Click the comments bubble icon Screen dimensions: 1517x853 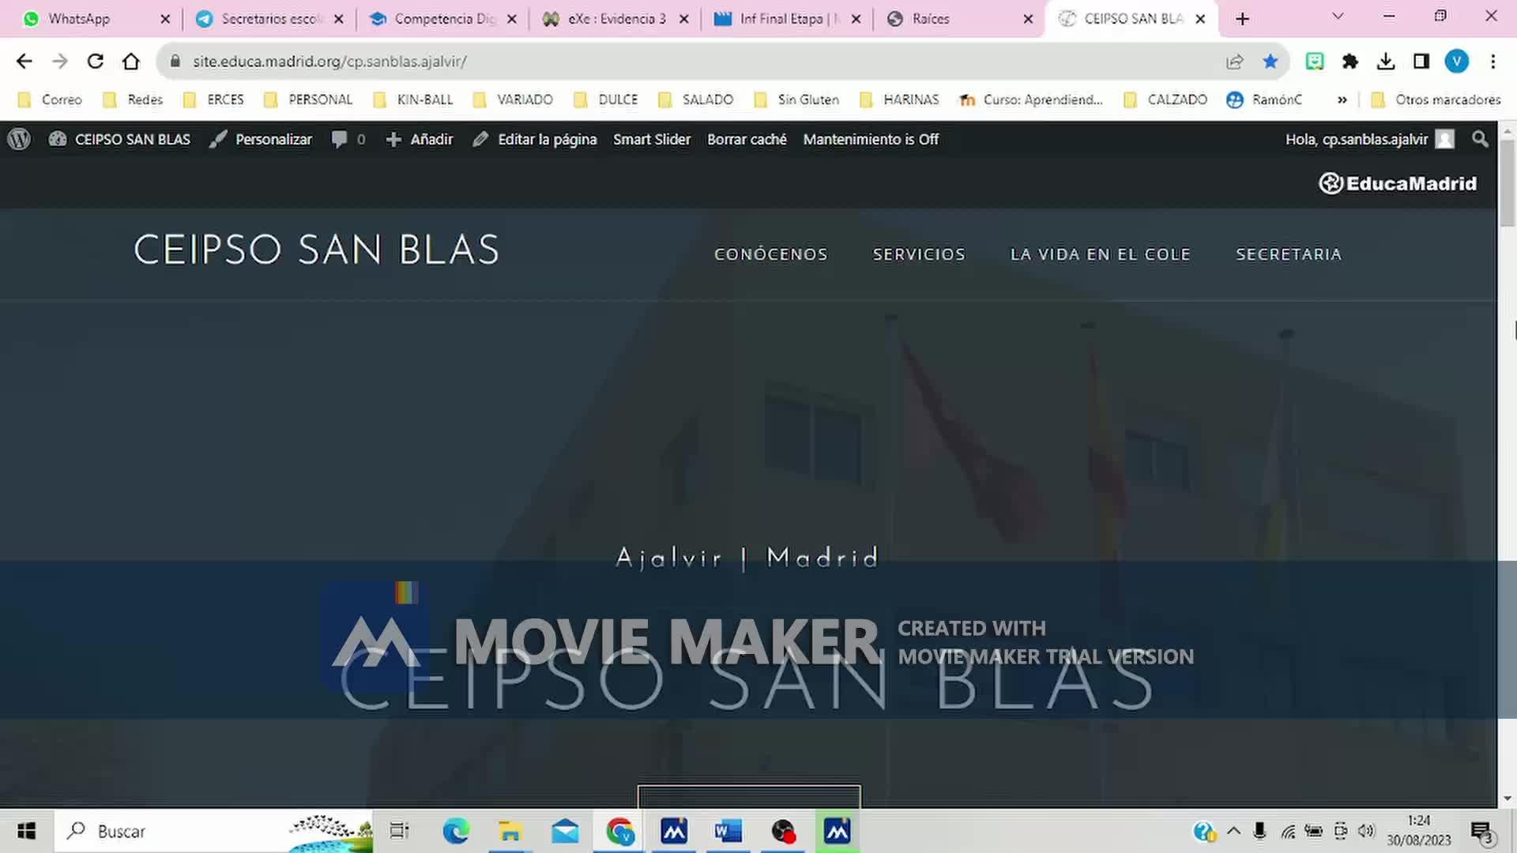(340, 139)
